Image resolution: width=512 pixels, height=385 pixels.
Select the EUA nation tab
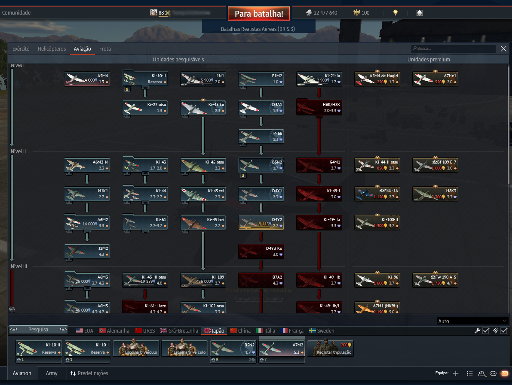85,330
